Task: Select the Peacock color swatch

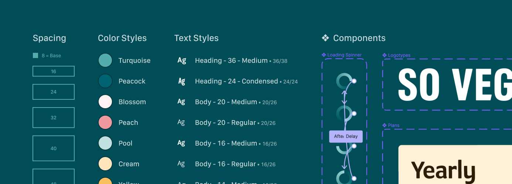Action: (105, 81)
